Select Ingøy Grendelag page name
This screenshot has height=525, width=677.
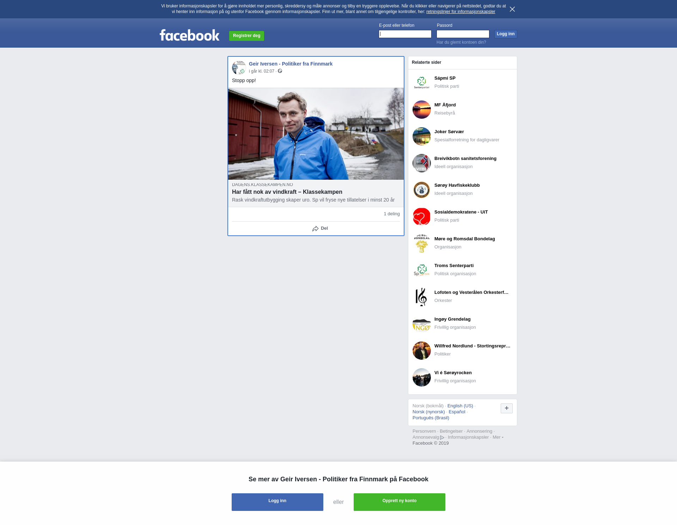coord(452,319)
